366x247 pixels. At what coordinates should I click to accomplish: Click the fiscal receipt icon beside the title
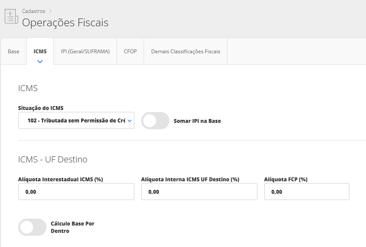(11, 16)
